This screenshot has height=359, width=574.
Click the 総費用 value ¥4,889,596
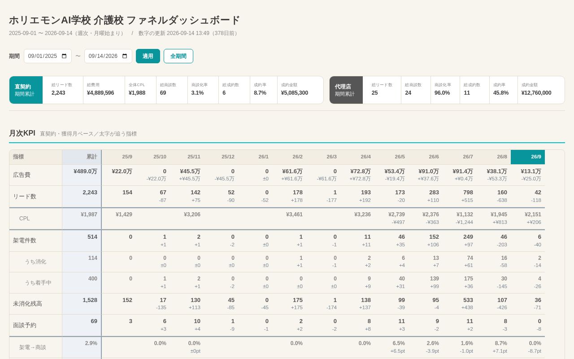(x=100, y=93)
